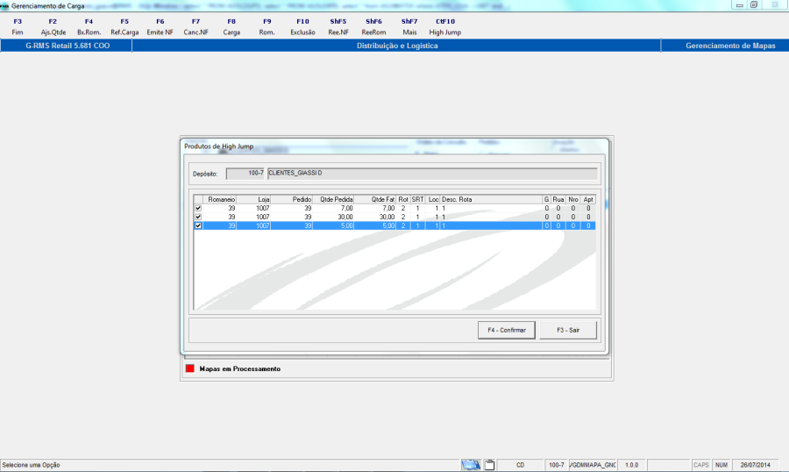Choose F5 Ref.Carga toolbar option
This screenshot has width=789, height=472.
[124, 26]
